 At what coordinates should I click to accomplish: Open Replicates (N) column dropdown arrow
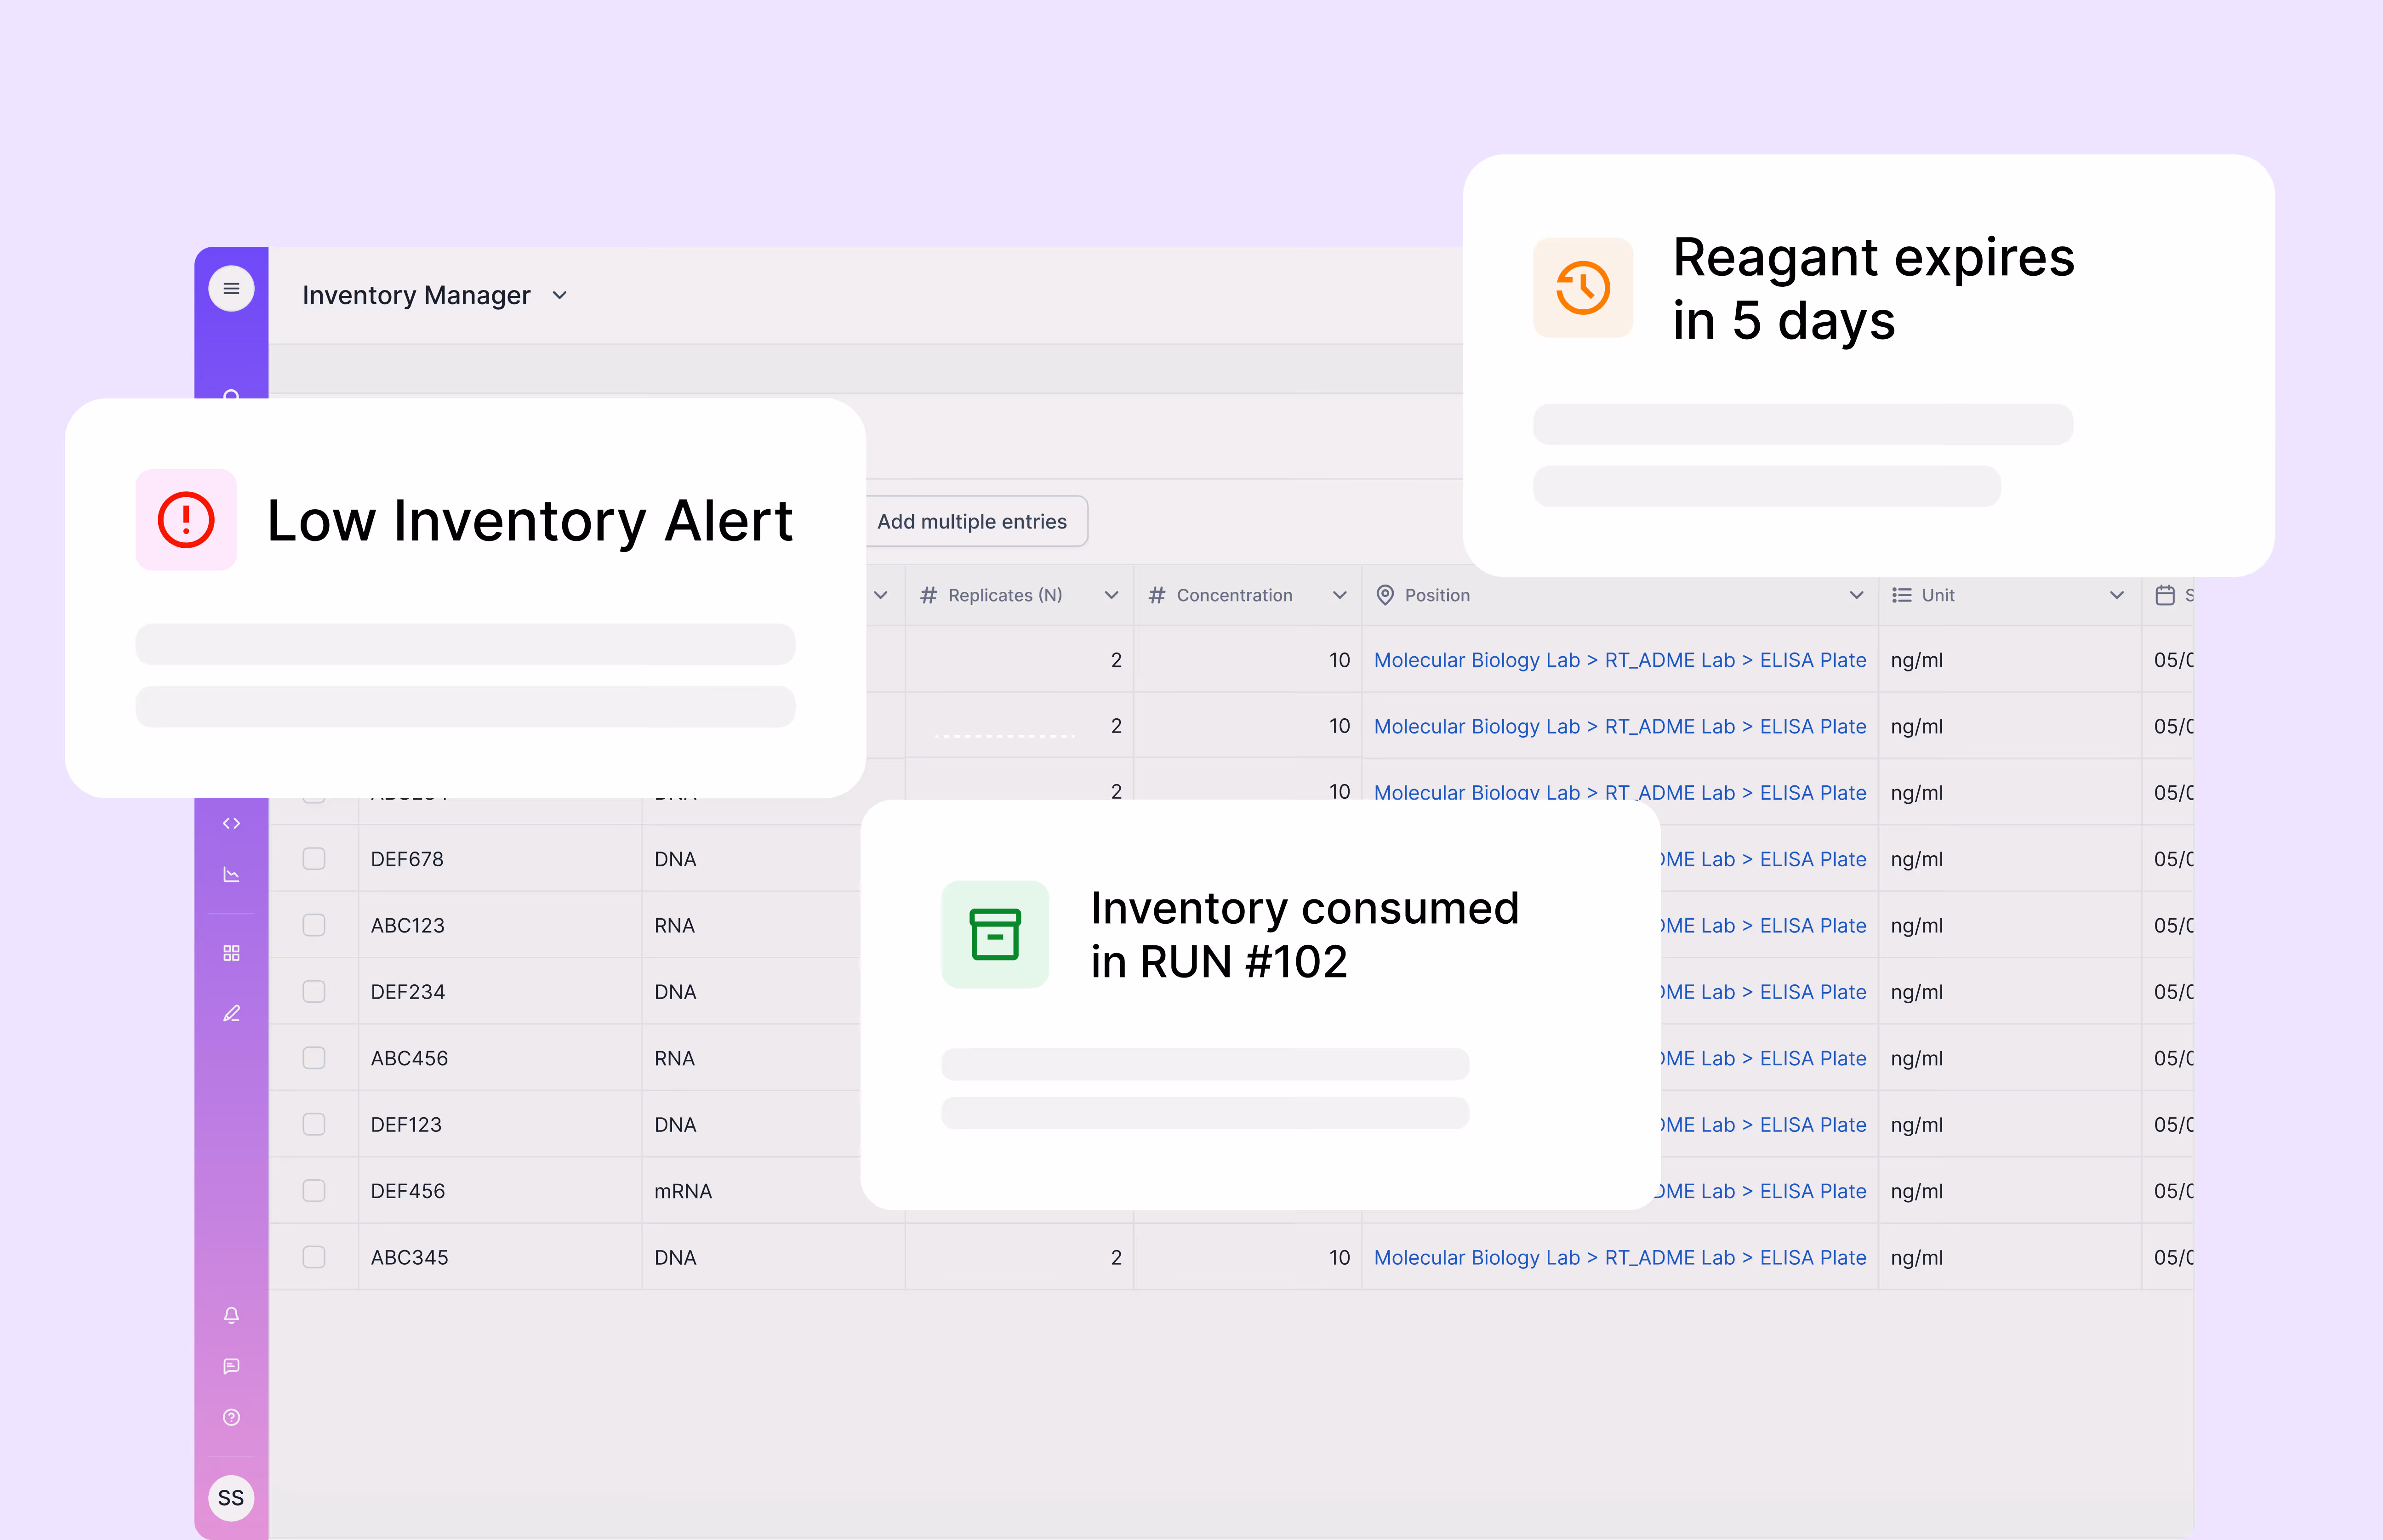1111,595
